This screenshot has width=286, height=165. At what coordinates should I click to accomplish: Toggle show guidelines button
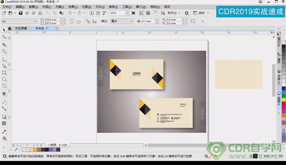[155, 13]
